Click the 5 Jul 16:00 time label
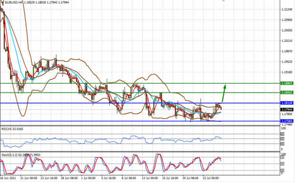Viewport: 295px width, 182px height. click(108, 178)
